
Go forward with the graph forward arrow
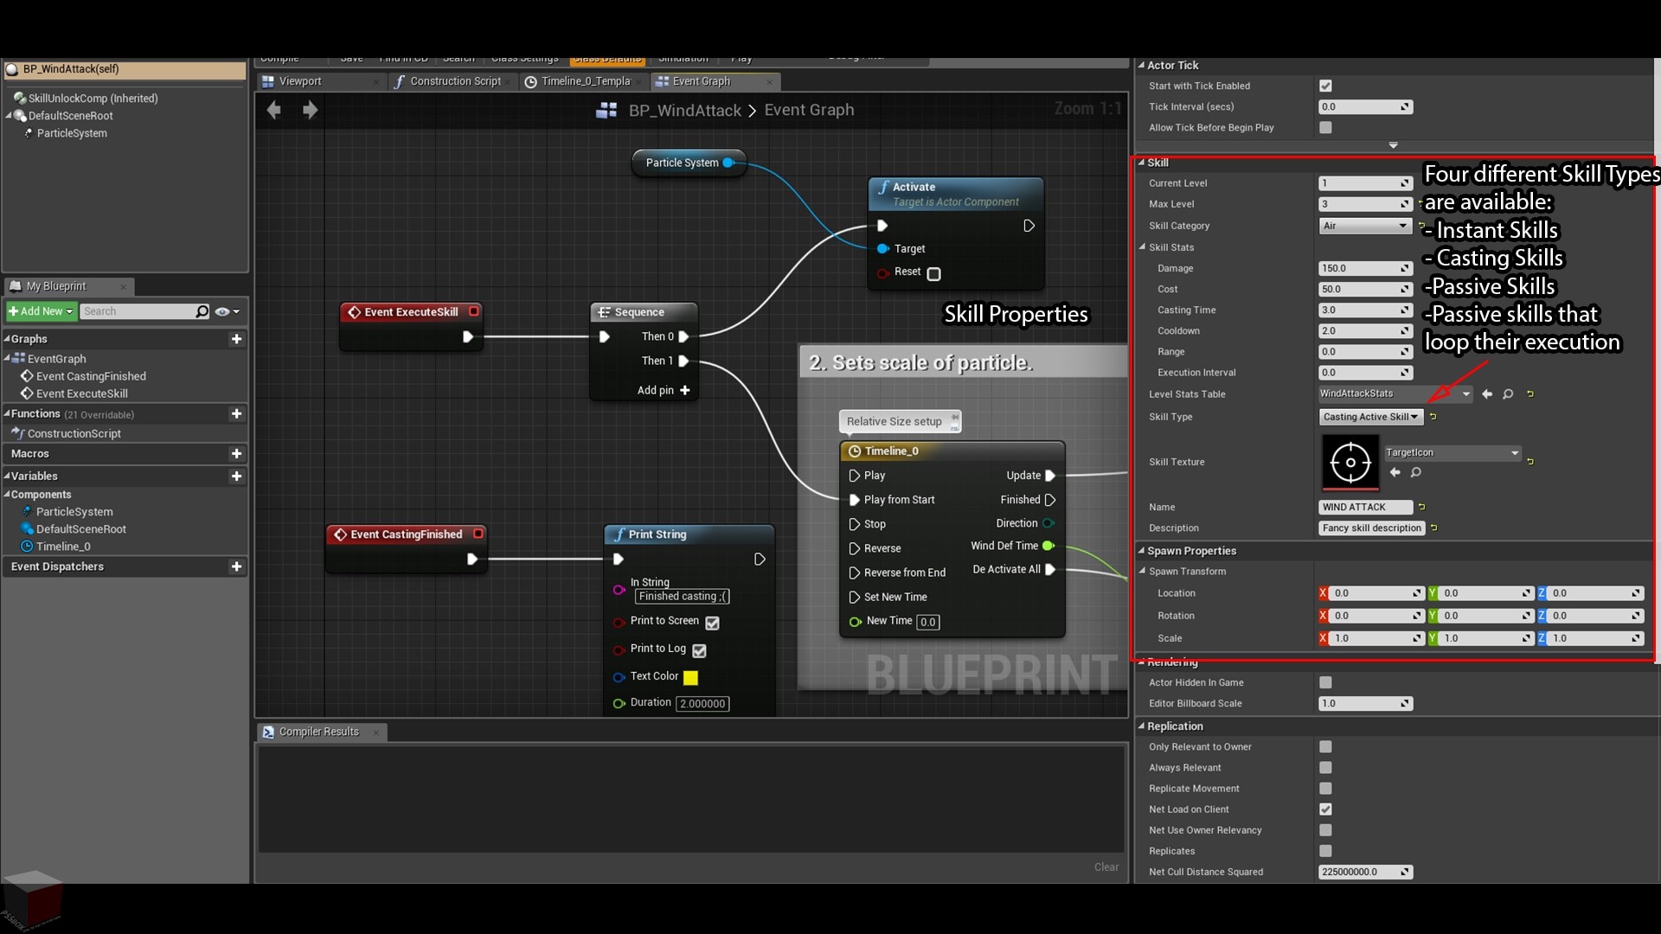[x=310, y=110]
